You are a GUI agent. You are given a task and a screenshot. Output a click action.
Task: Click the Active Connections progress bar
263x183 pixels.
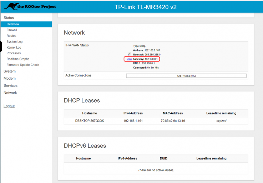[x=186, y=76]
